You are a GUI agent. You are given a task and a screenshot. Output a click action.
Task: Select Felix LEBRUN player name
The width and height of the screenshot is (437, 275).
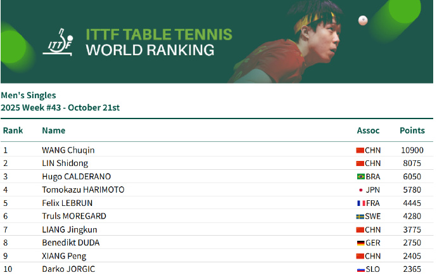[66, 203]
